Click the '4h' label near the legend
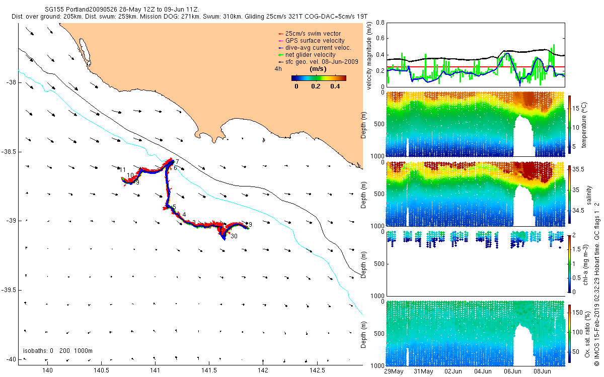 pyautogui.click(x=278, y=68)
